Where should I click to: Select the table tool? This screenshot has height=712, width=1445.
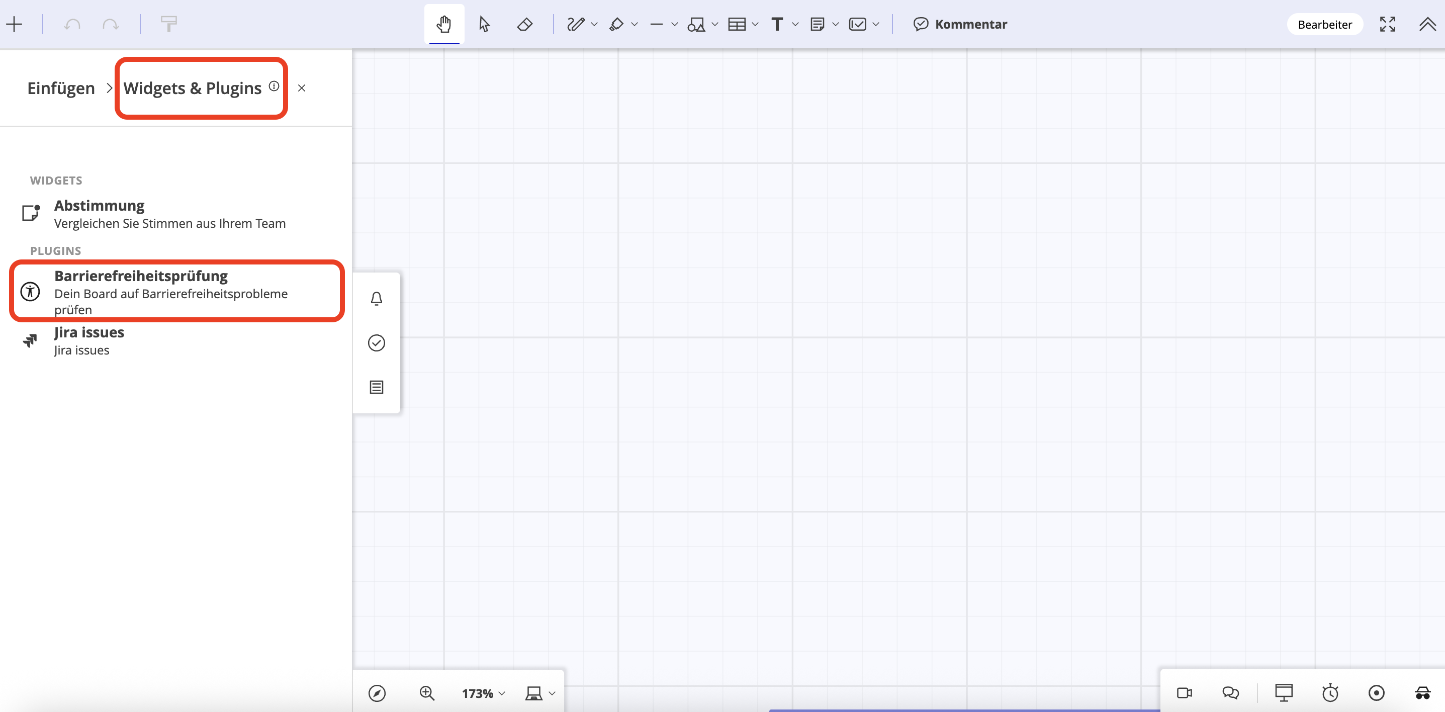pyautogui.click(x=737, y=24)
